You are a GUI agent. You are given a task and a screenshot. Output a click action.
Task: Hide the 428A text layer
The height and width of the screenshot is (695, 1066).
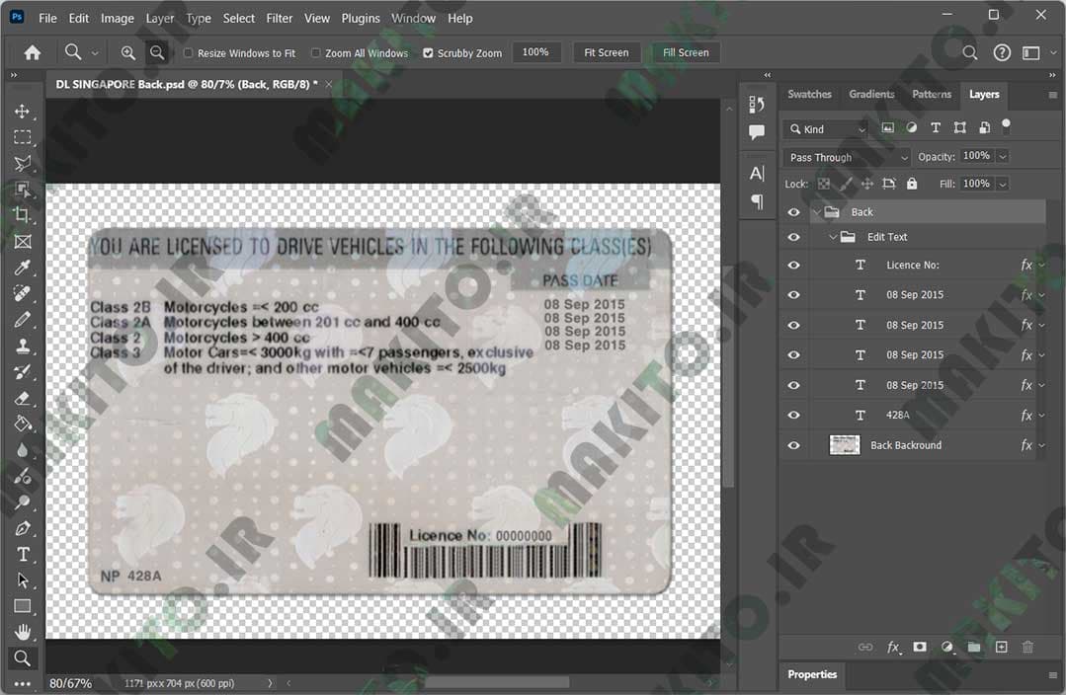[x=793, y=415]
